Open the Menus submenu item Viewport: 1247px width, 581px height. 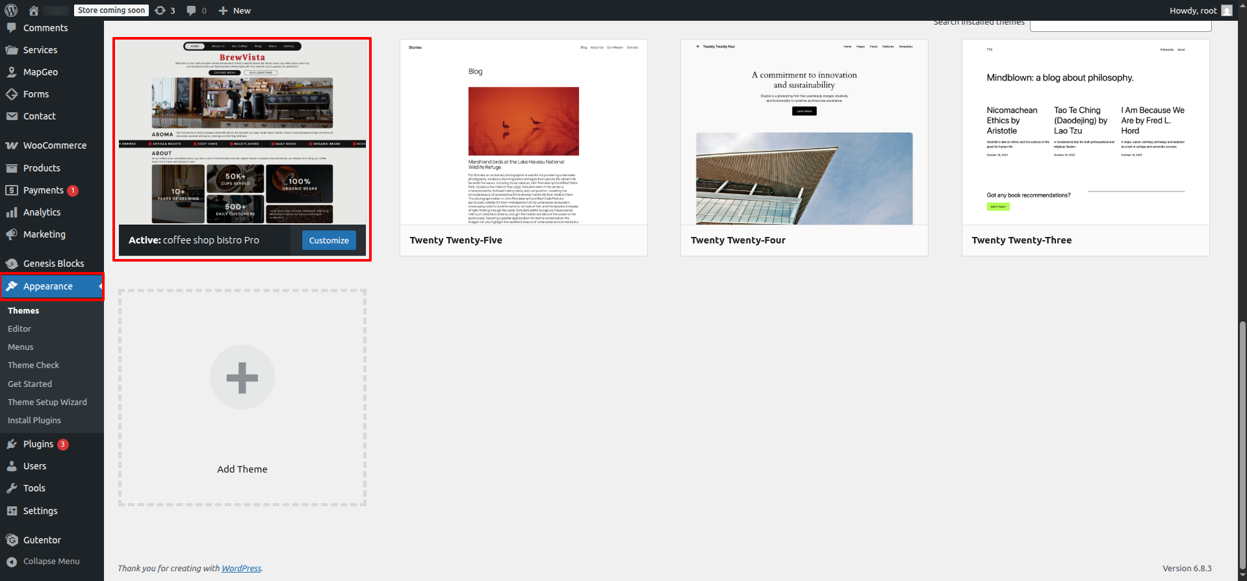[x=21, y=347]
